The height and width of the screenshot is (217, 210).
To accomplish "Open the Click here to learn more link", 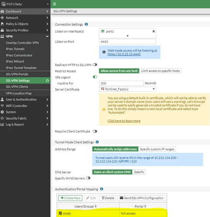I will [x=124, y=121].
